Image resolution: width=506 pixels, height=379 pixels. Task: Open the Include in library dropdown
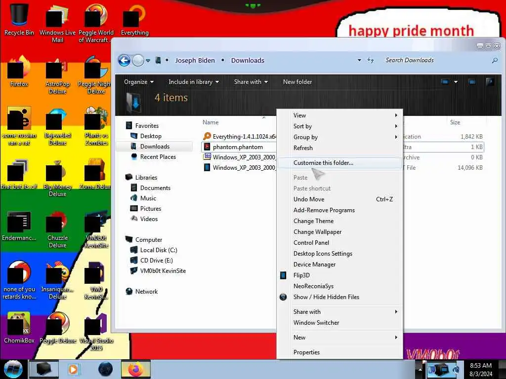tap(194, 82)
